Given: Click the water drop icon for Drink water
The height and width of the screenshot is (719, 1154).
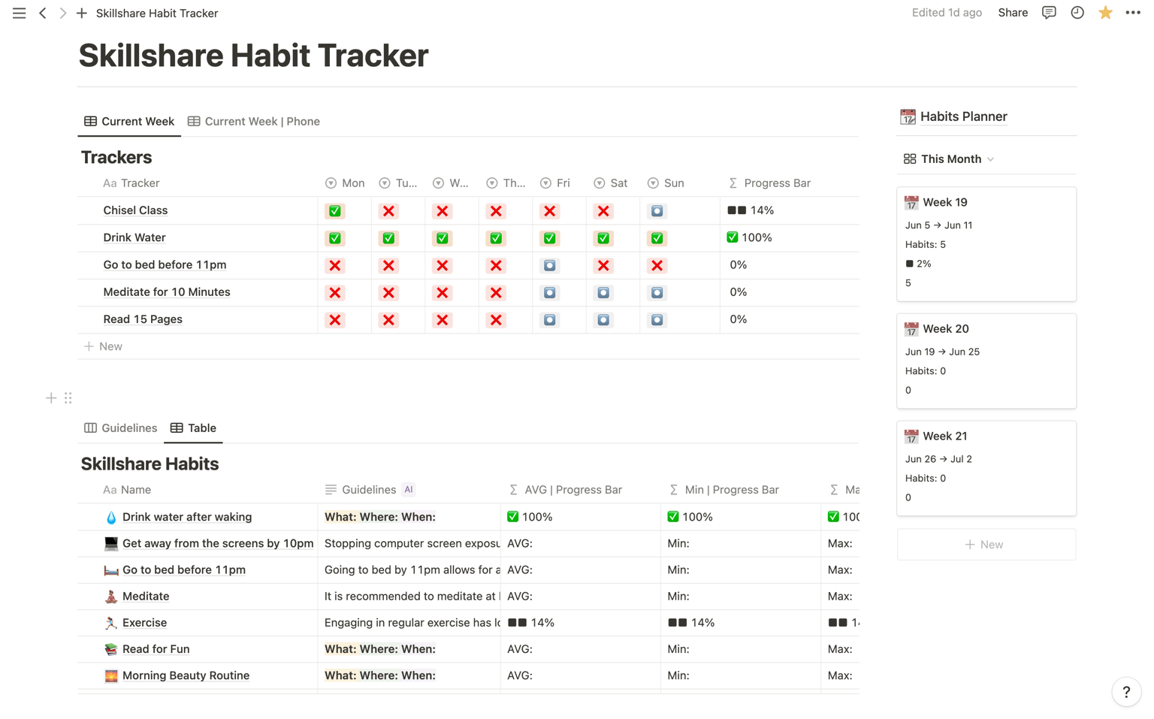Looking at the screenshot, I should [111, 517].
